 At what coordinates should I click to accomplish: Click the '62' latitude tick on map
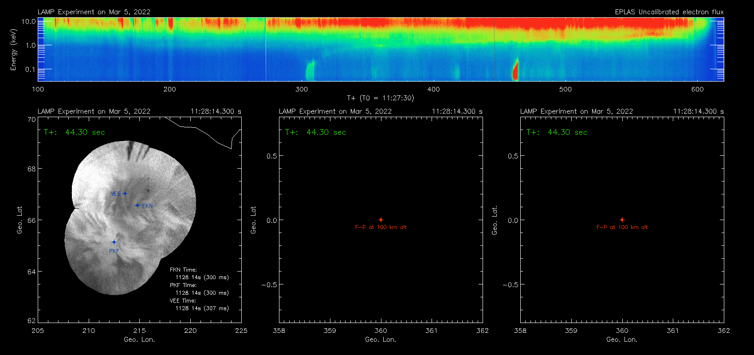point(31,320)
